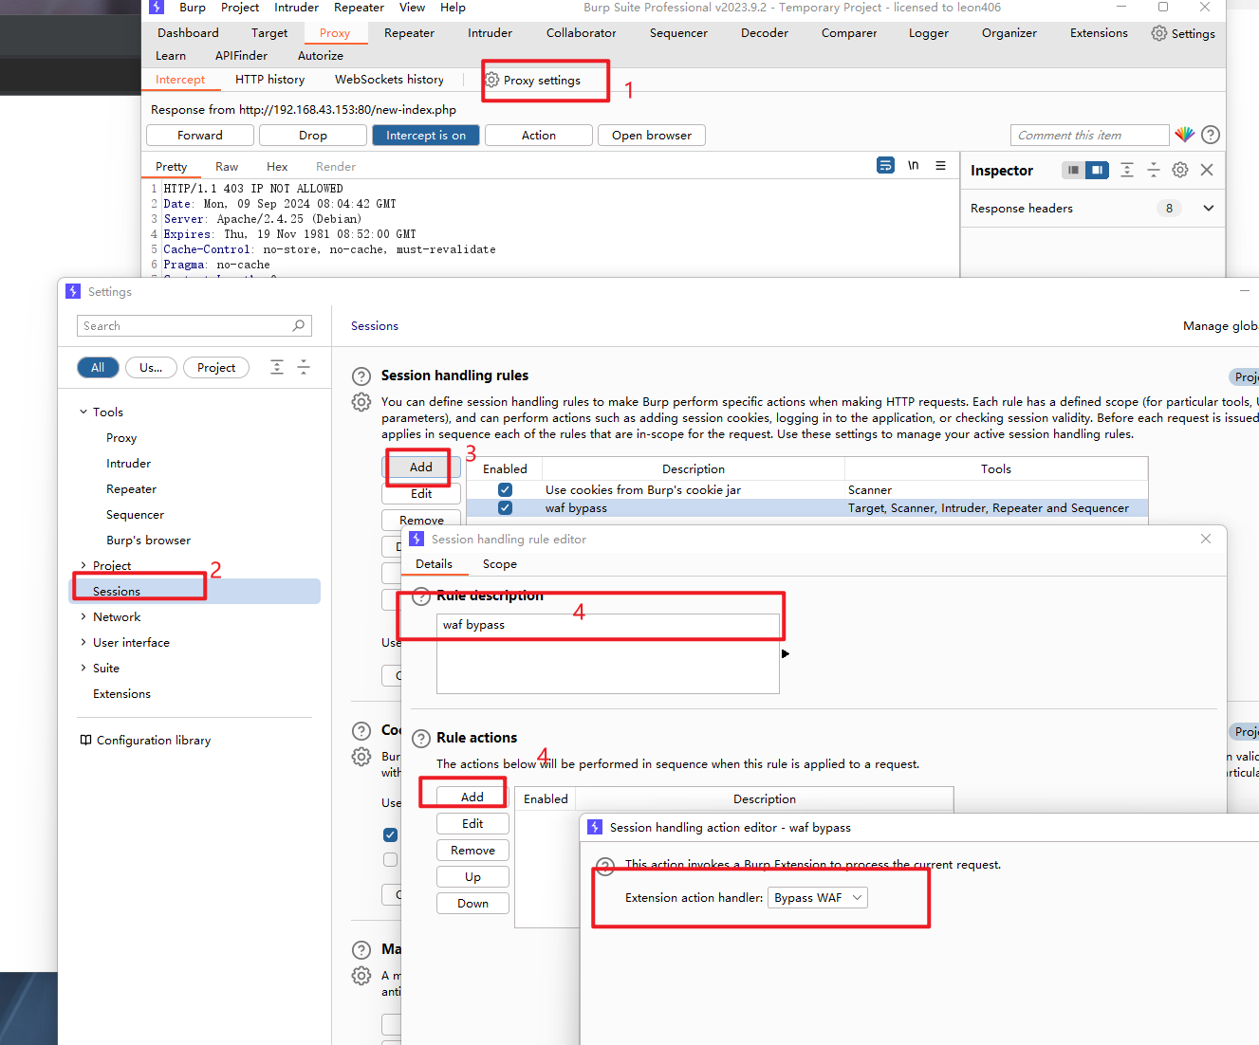Select the User settings filter pill
This screenshot has height=1045, width=1259.
tap(151, 367)
